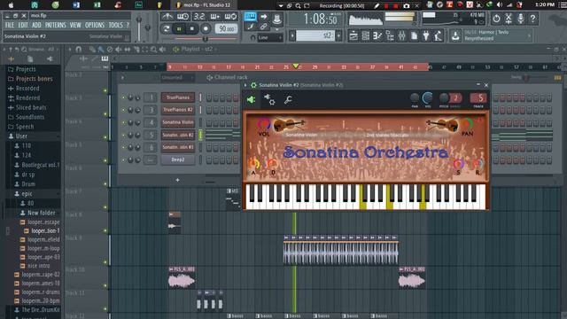Click the song time display 1:08:50
This screenshot has height=319, width=567.
tap(320, 19)
